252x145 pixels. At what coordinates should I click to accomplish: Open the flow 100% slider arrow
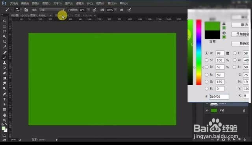(x=115, y=10)
